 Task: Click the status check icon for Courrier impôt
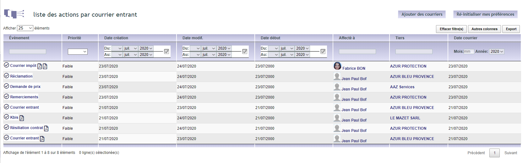click(x=6, y=65)
